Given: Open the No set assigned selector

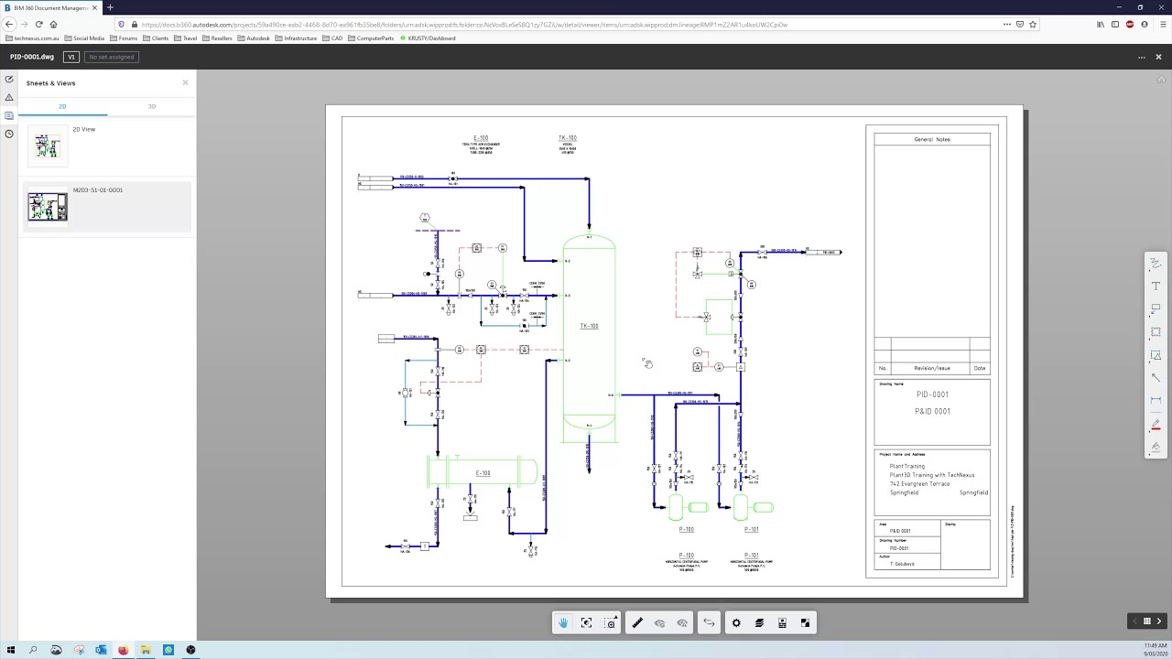Looking at the screenshot, I should pyautogui.click(x=112, y=57).
